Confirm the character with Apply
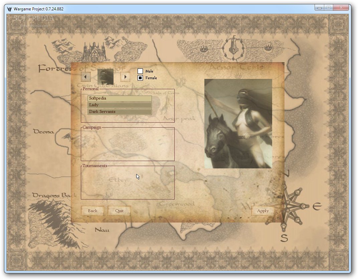 (263, 211)
